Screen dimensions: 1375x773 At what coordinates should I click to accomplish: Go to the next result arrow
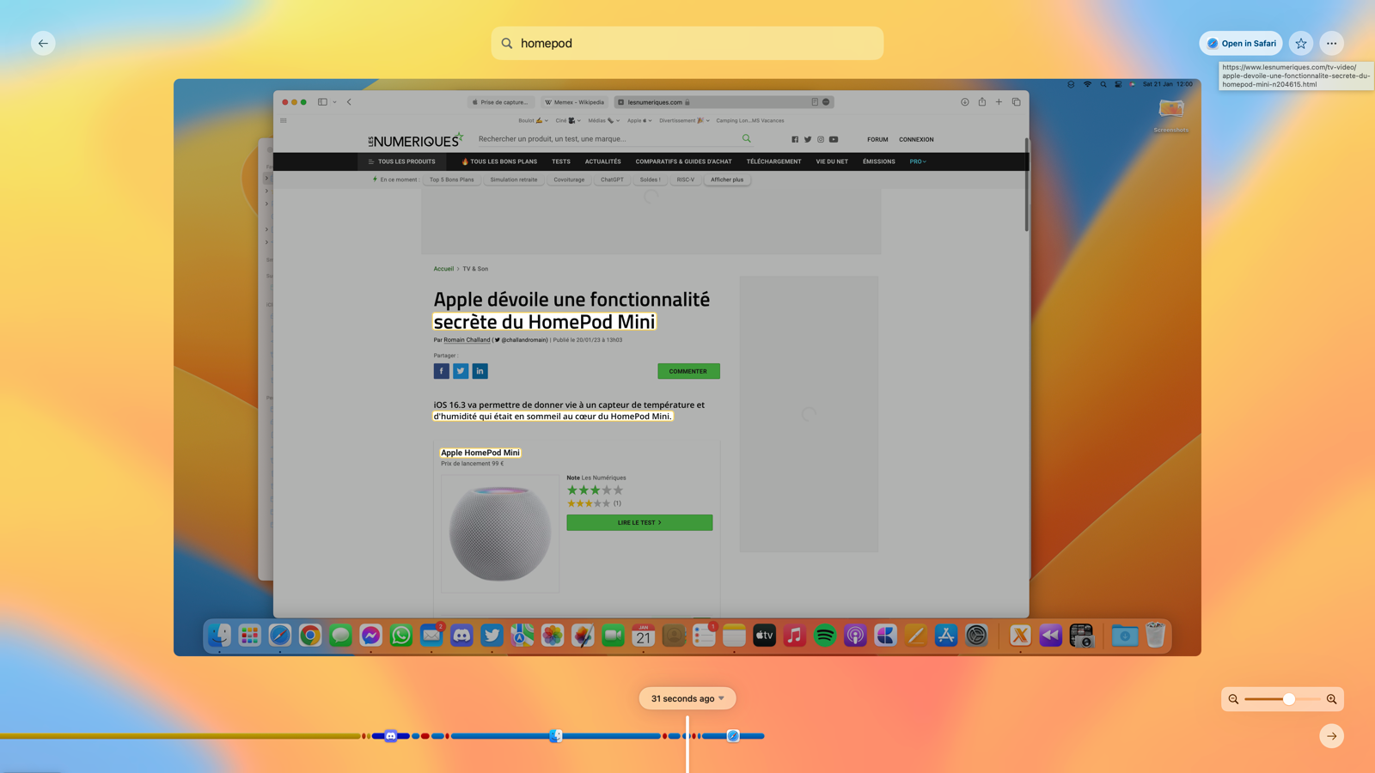tap(1331, 736)
